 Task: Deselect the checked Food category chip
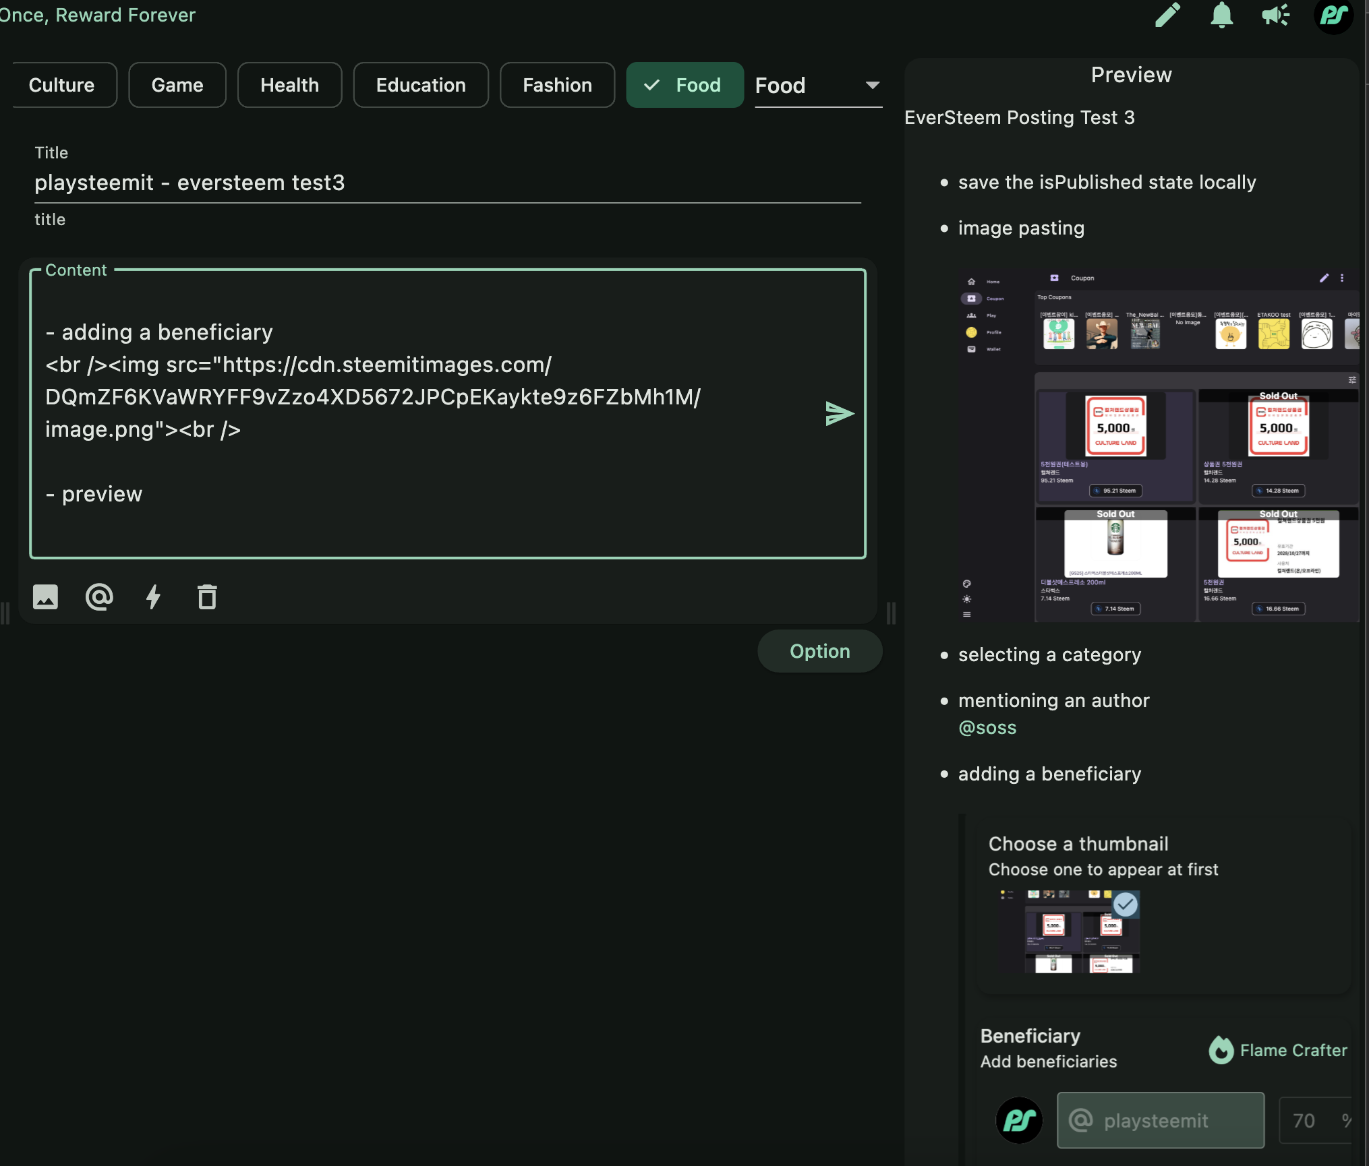684,85
